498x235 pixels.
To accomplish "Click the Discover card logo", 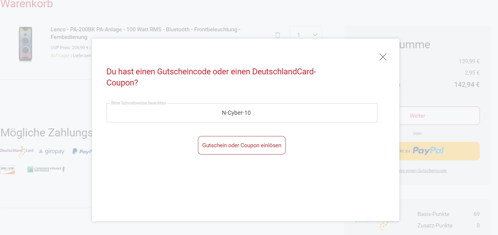I will coord(7,169).
